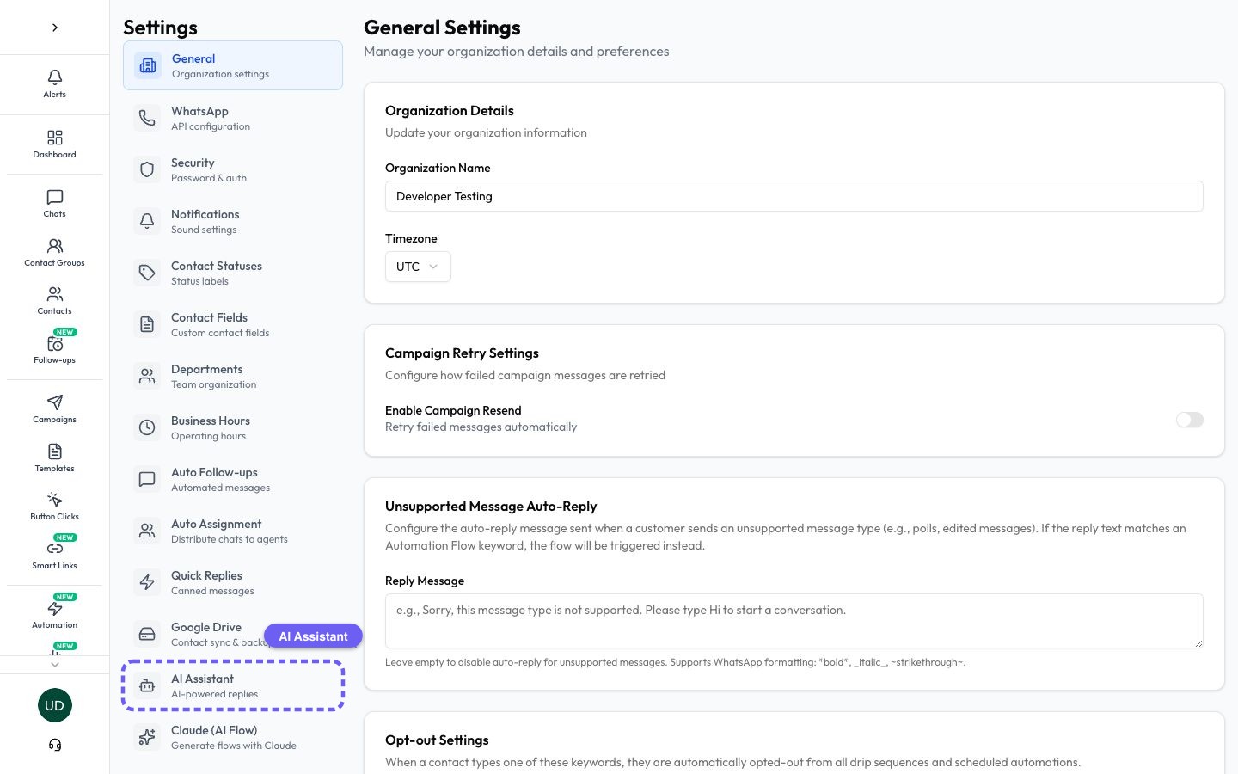Open Auto Assignment settings
The image size is (1238, 774).
(233, 531)
